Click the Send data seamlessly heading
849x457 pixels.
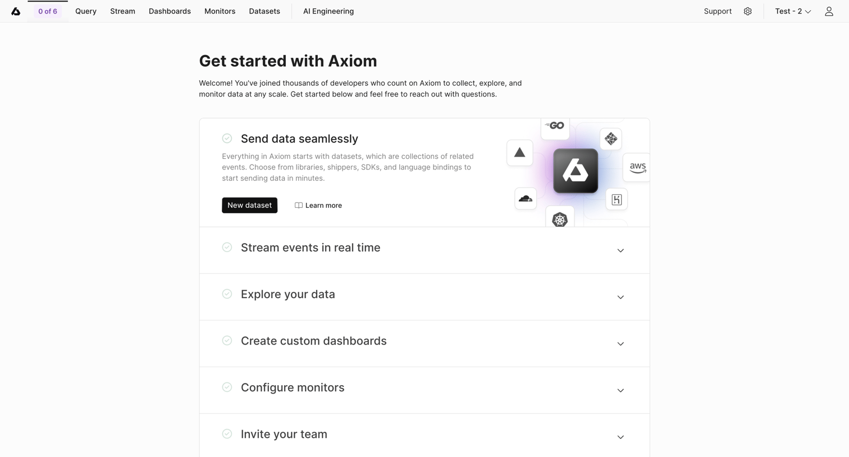(299, 139)
